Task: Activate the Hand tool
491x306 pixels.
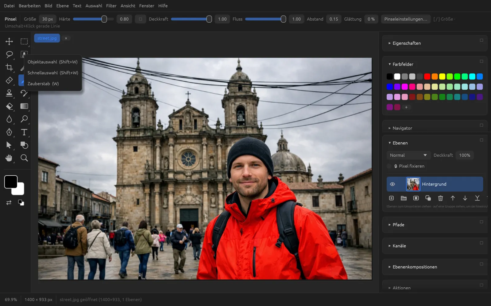Action: pyautogui.click(x=9, y=158)
